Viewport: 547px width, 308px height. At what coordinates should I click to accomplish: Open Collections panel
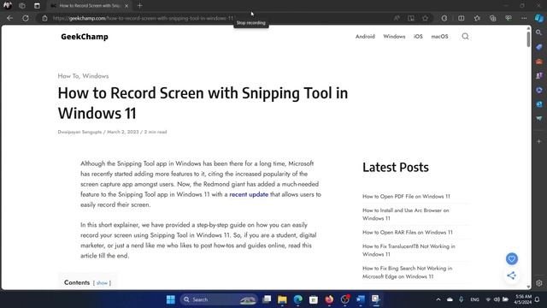click(x=492, y=18)
